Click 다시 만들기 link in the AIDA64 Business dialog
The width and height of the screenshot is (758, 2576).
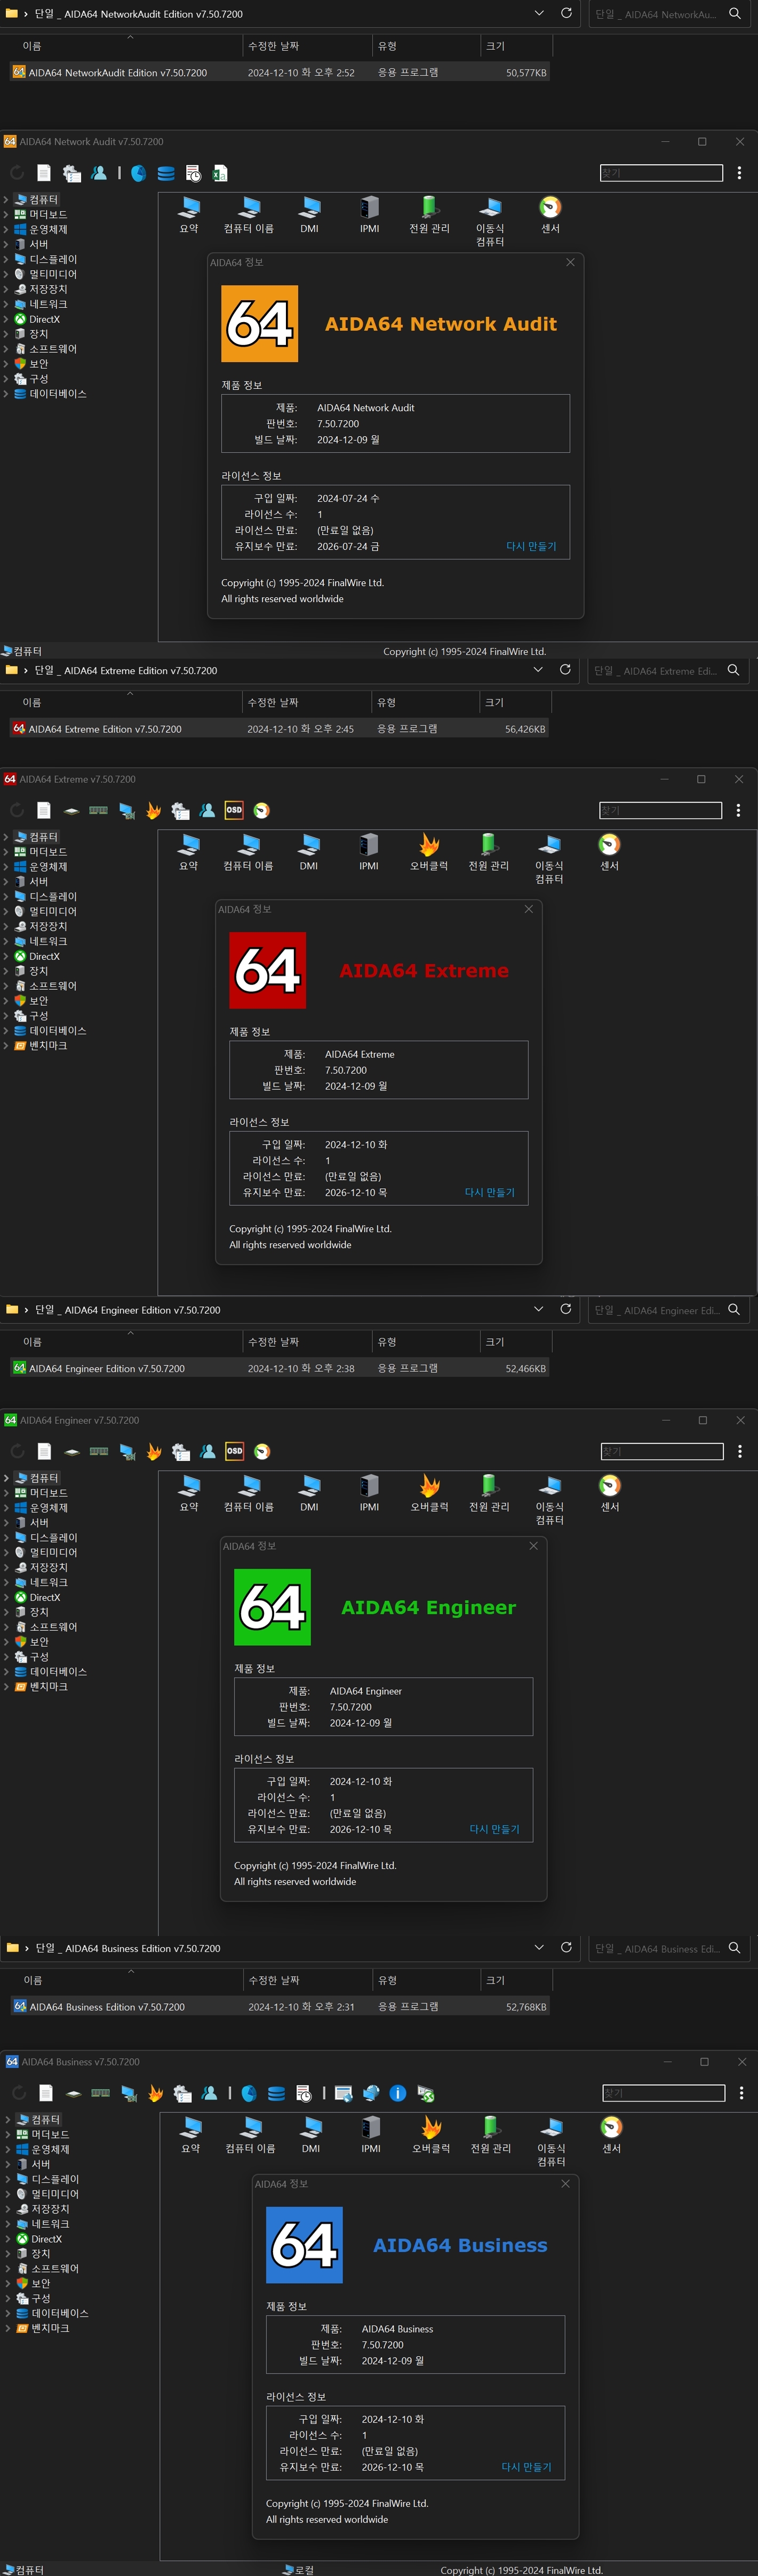coord(526,2467)
